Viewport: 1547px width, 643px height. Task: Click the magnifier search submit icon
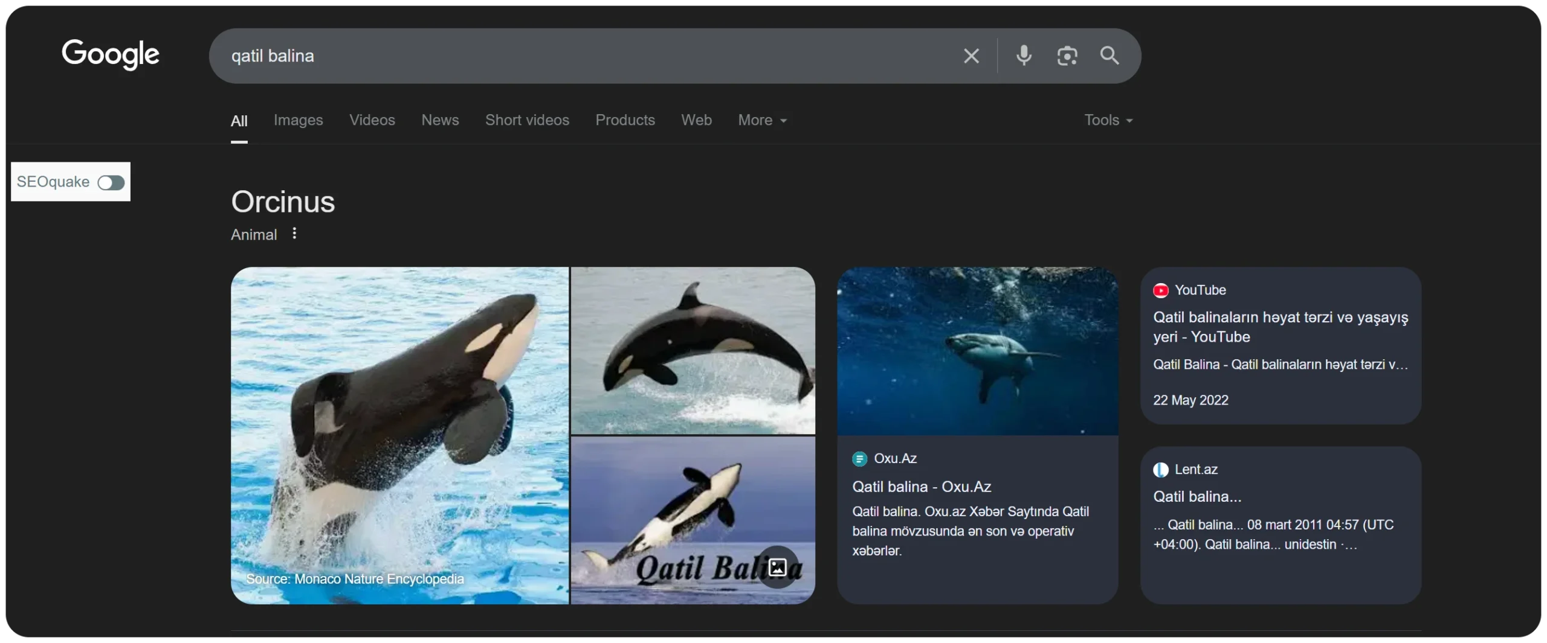click(1109, 56)
